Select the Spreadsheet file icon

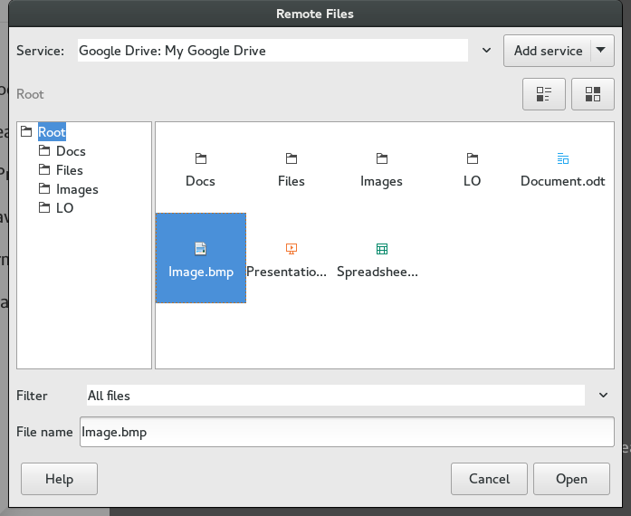tap(382, 249)
